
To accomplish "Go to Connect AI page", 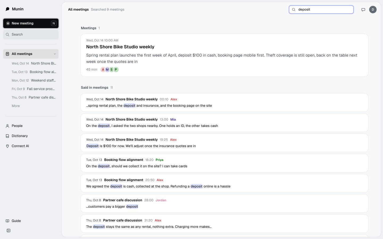I will click(31, 146).
